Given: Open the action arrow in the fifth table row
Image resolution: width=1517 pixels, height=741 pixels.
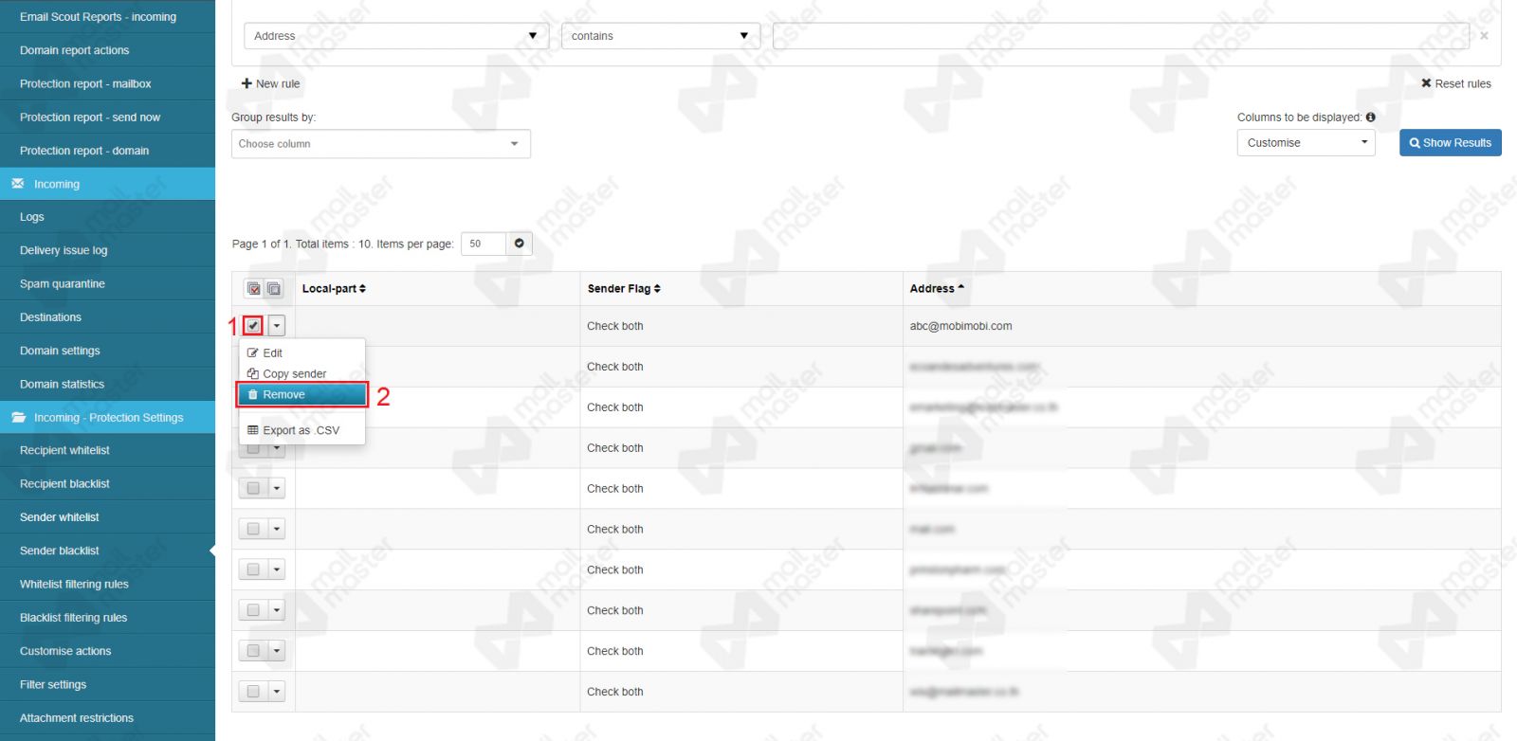Looking at the screenshot, I should coord(277,488).
